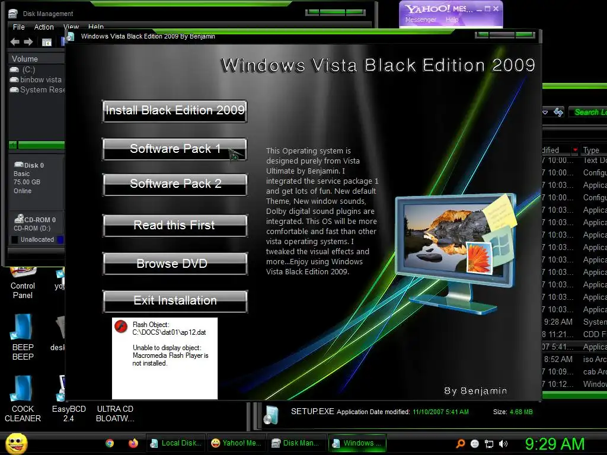Click the 8:52 AM iso Archive row
This screenshot has width=607, height=455.
click(574, 359)
